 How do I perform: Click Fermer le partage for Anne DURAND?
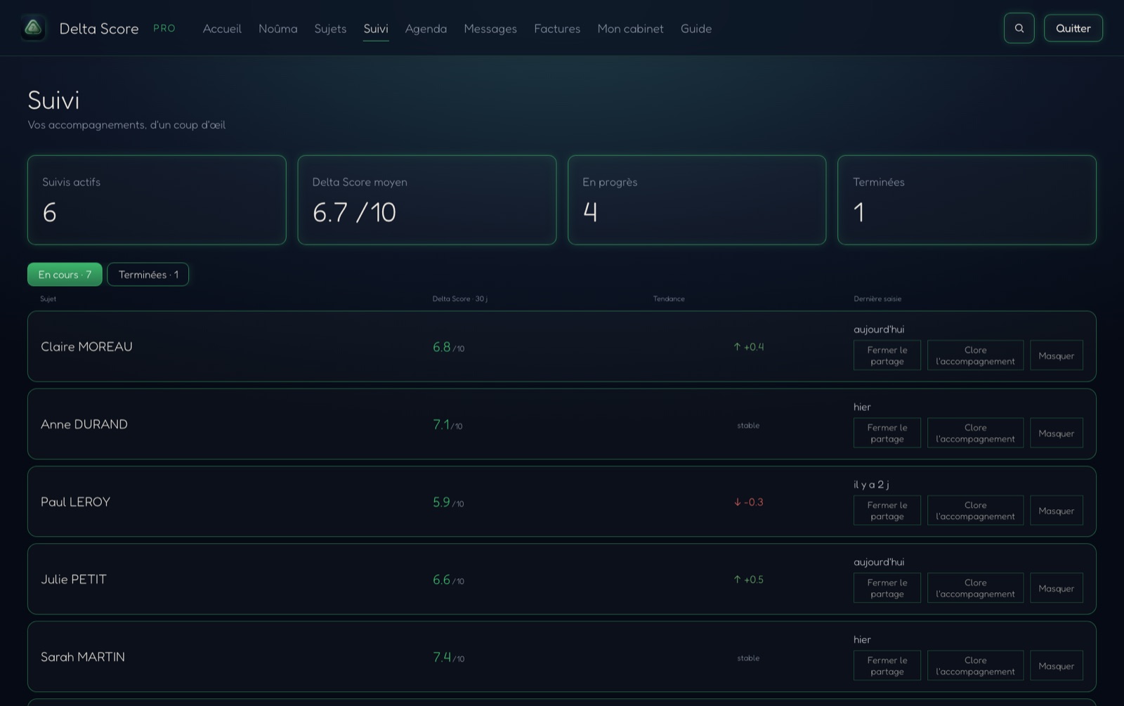coord(887,433)
